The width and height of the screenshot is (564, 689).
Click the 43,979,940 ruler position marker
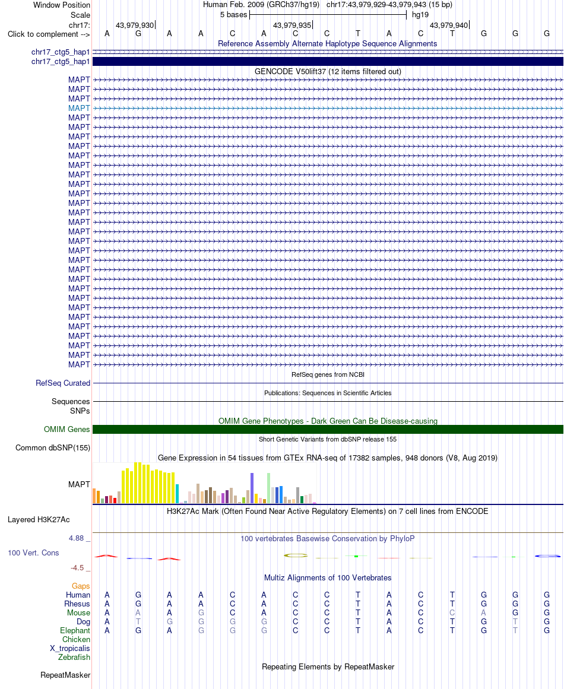click(449, 25)
